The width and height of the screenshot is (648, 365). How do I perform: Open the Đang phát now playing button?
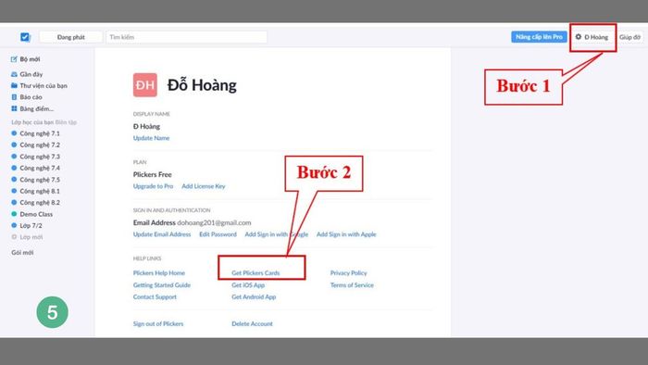70,37
